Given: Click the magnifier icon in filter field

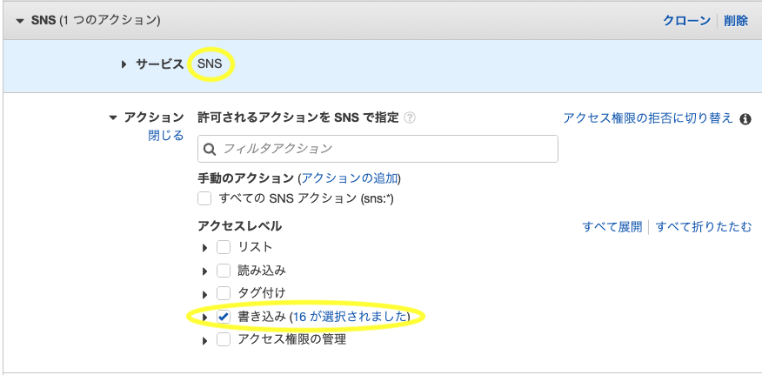Looking at the screenshot, I should (x=210, y=150).
